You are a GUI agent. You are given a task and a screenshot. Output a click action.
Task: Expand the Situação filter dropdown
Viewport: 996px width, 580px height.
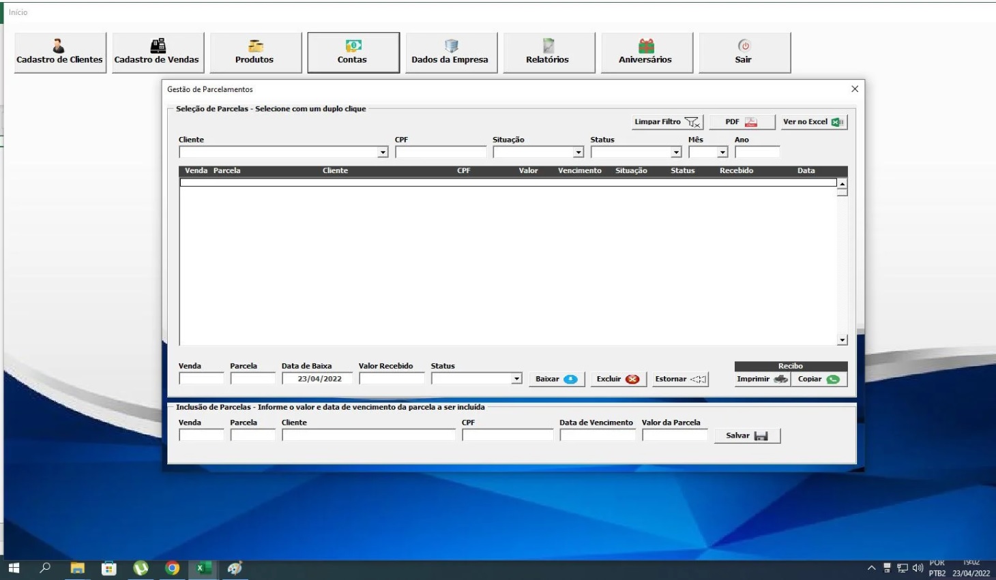point(578,153)
